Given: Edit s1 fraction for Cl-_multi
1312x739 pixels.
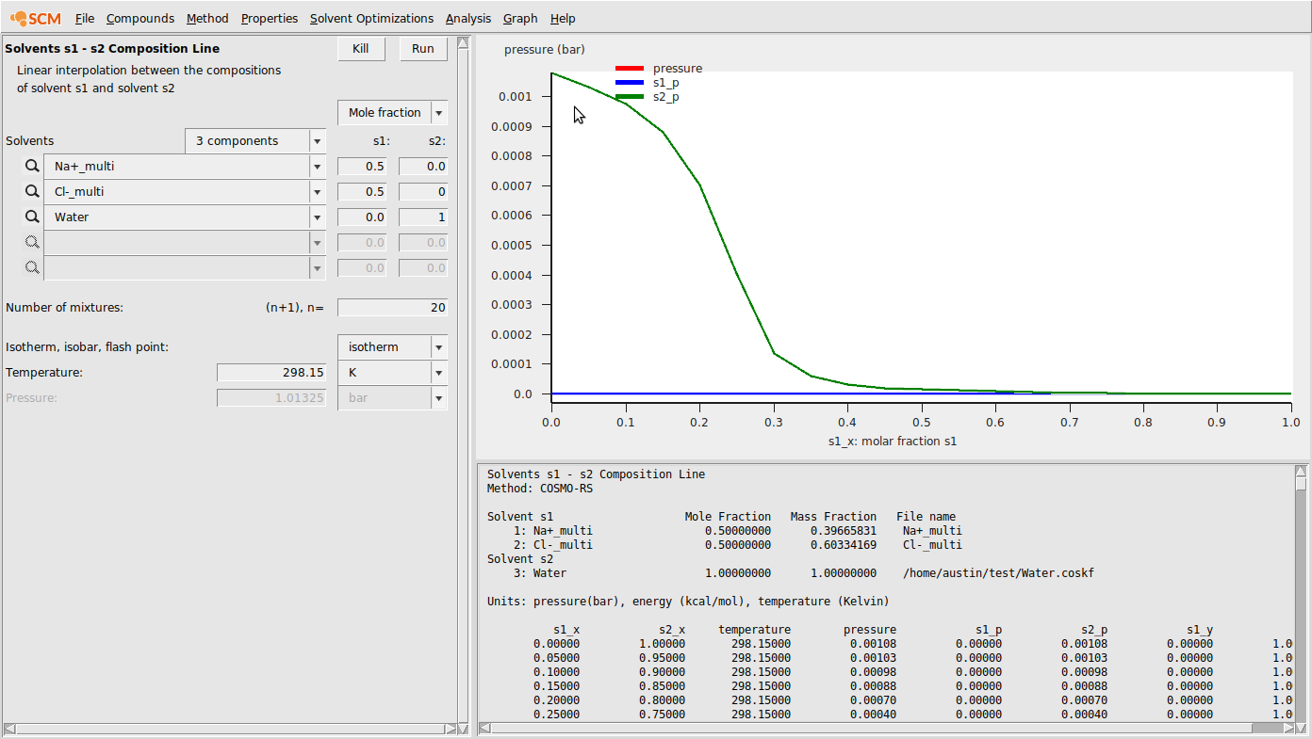Looking at the screenshot, I should (363, 192).
